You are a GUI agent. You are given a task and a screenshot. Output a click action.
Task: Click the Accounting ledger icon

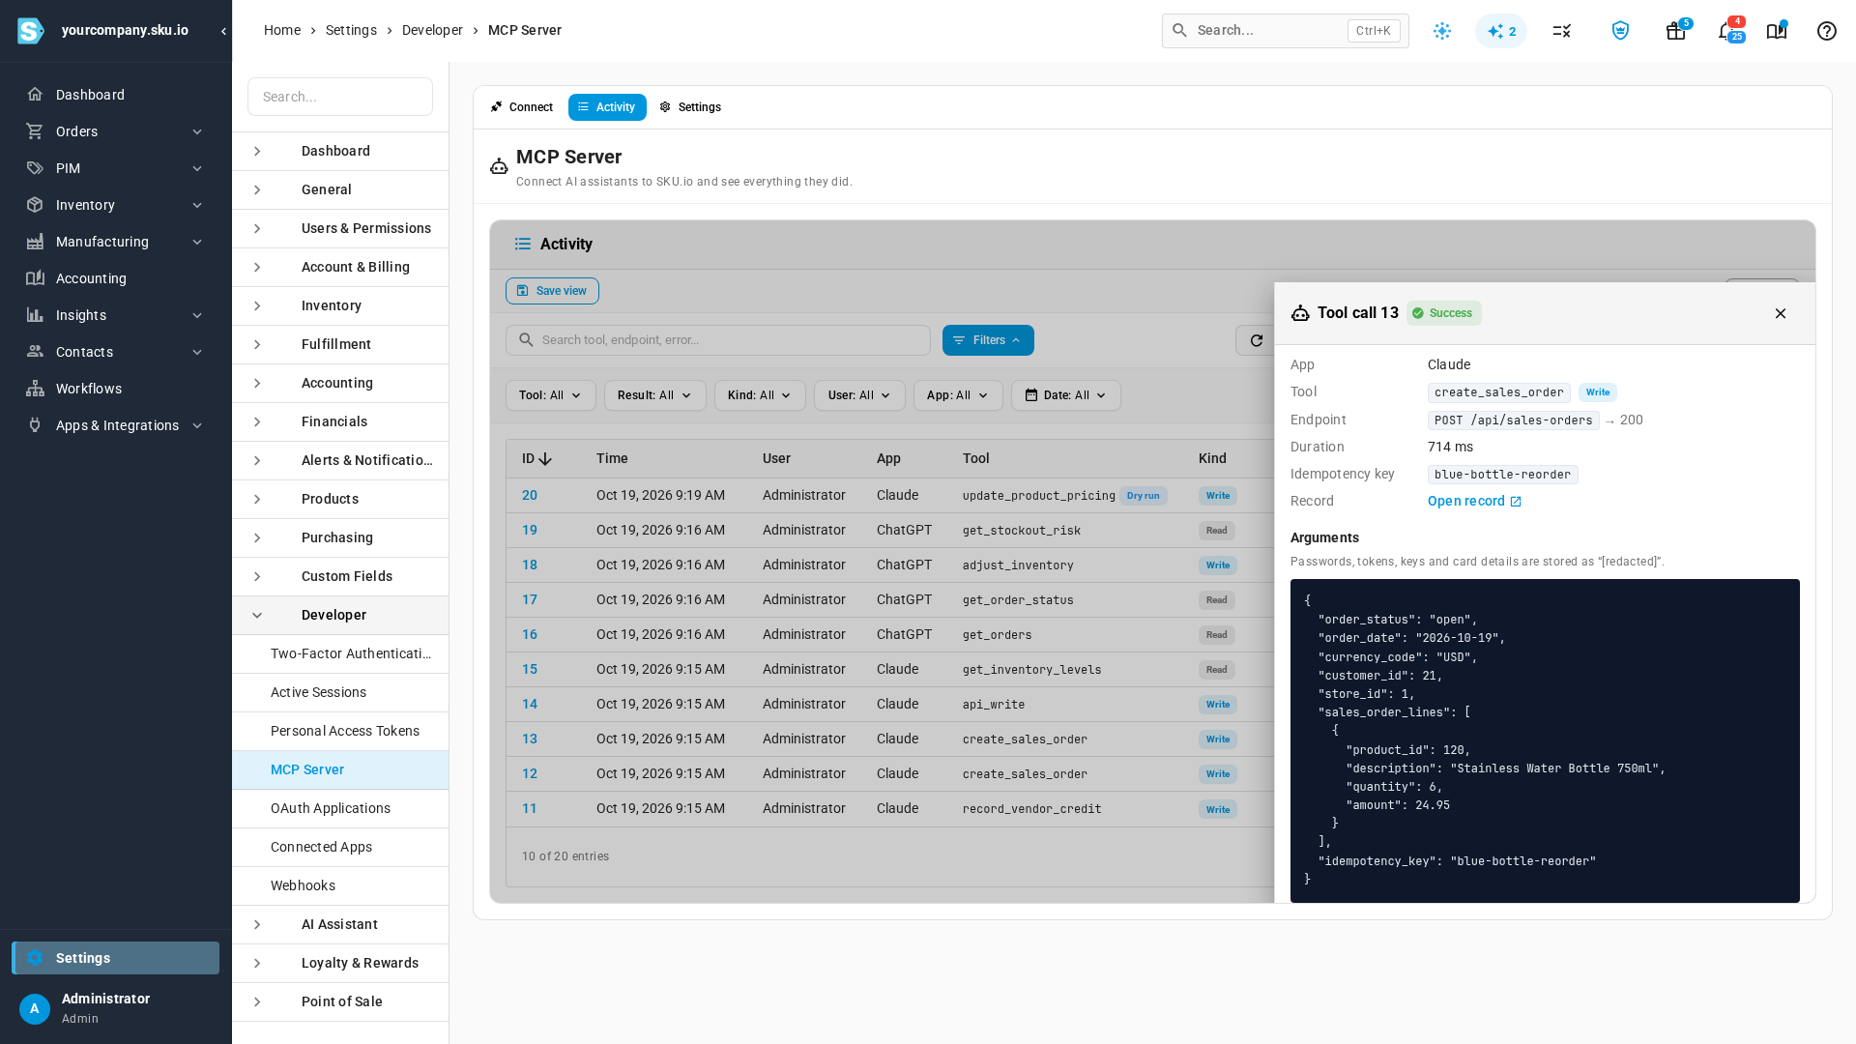click(35, 278)
